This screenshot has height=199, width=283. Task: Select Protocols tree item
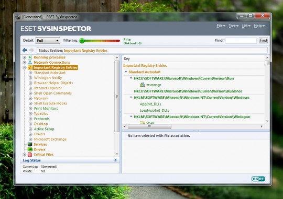coord(42,119)
